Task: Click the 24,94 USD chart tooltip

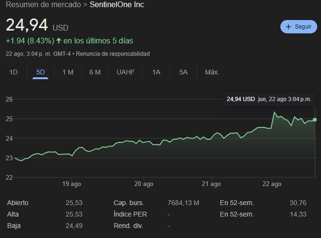Action: [269, 99]
